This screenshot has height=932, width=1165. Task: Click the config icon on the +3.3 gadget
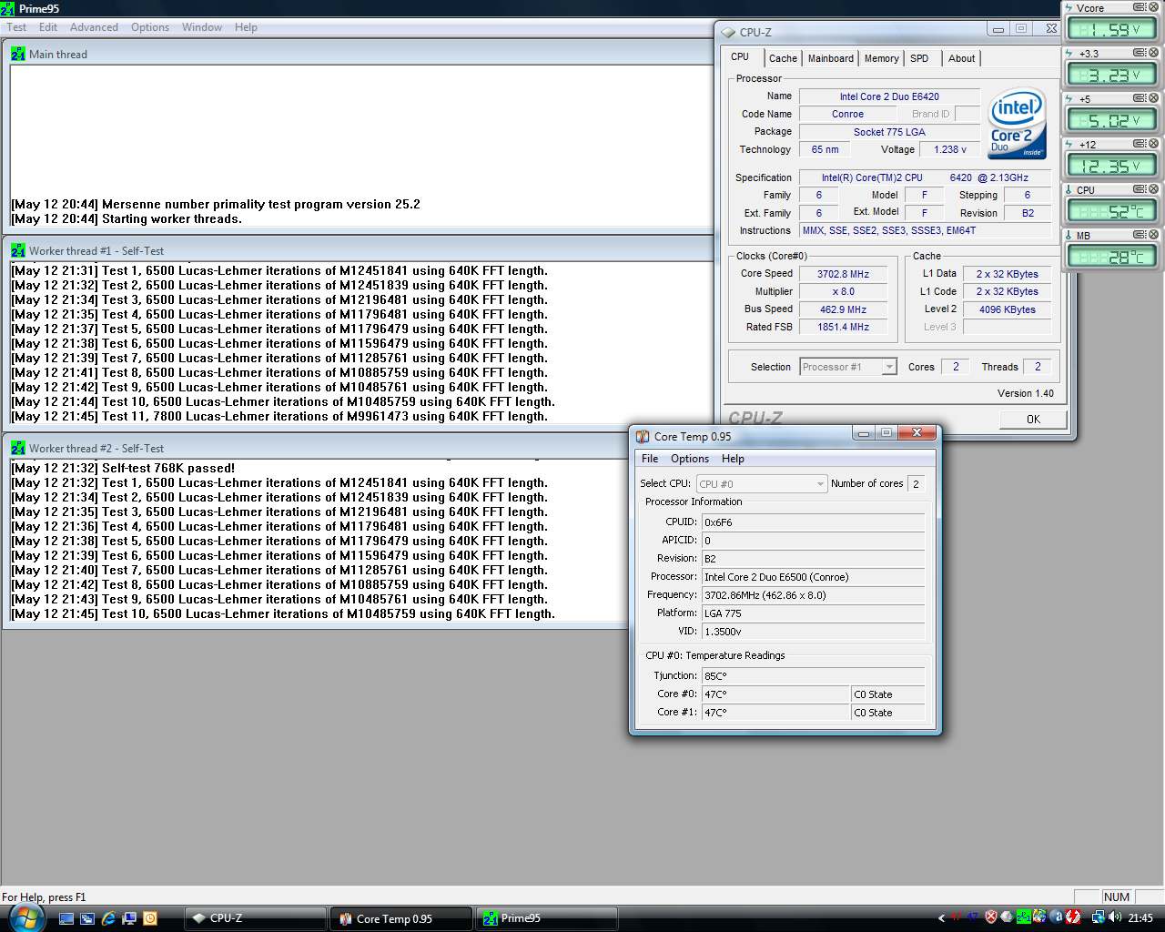tap(1140, 53)
